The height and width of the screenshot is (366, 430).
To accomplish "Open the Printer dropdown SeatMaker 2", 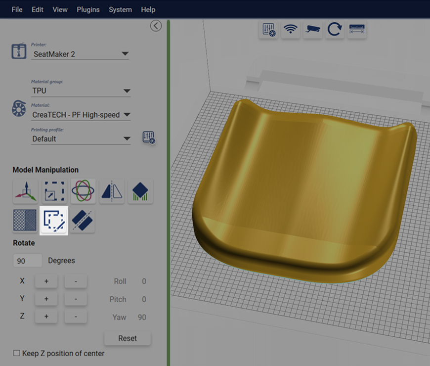I will click(80, 54).
